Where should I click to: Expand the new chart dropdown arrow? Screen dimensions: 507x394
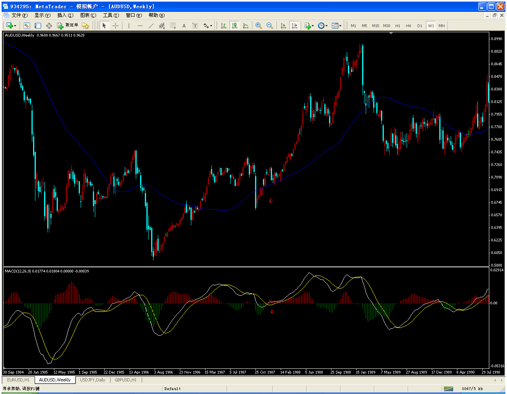15,26
